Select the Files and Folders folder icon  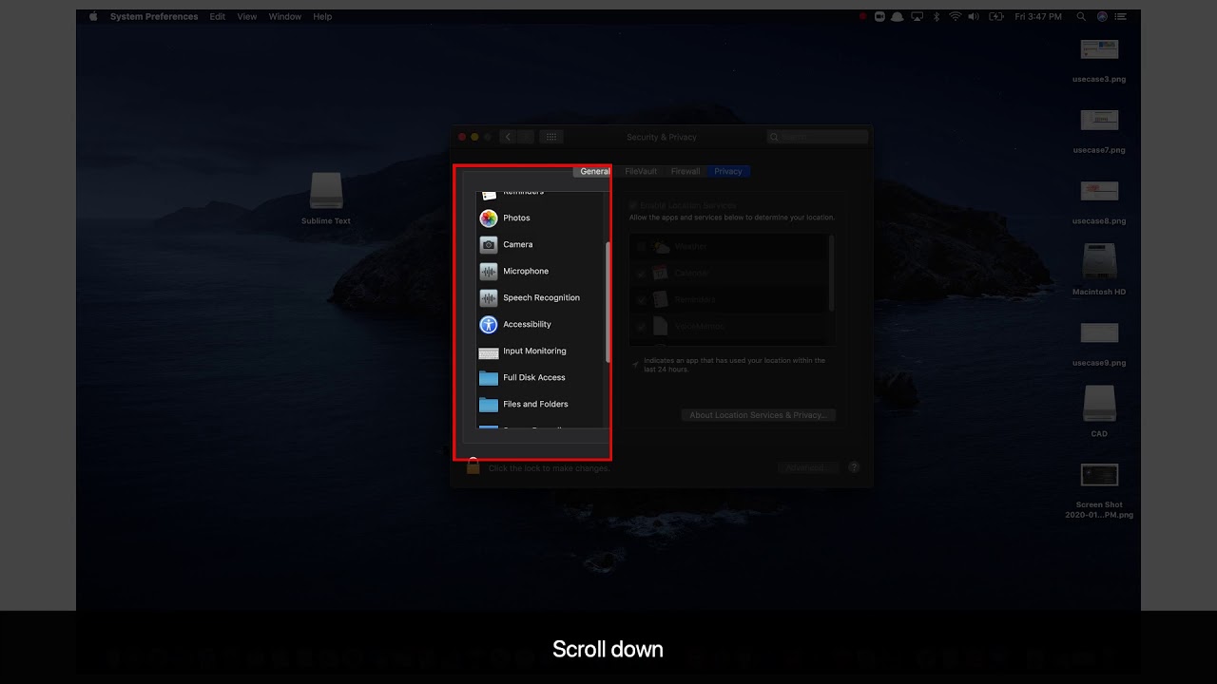489,405
